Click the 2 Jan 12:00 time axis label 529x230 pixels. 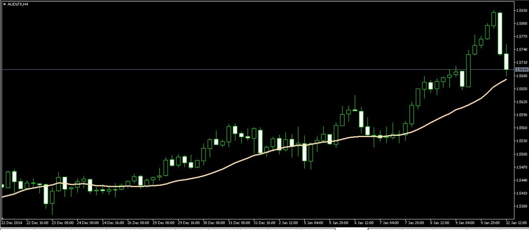click(289, 223)
